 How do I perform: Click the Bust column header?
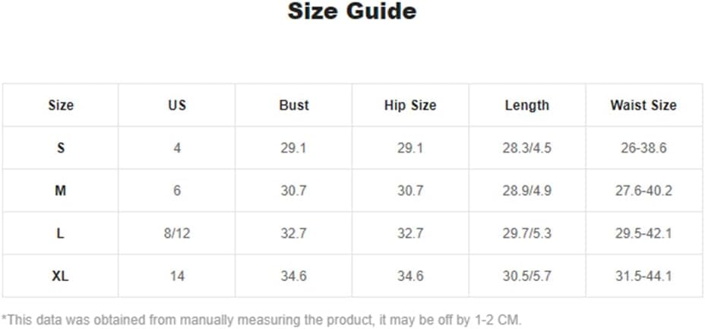click(x=293, y=105)
